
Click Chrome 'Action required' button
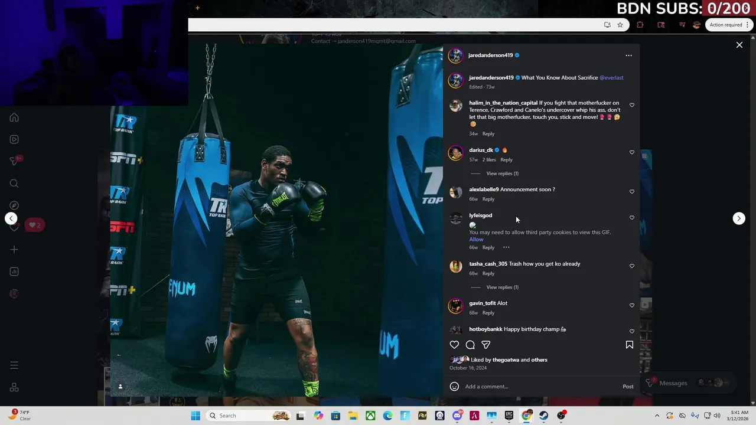(728, 25)
